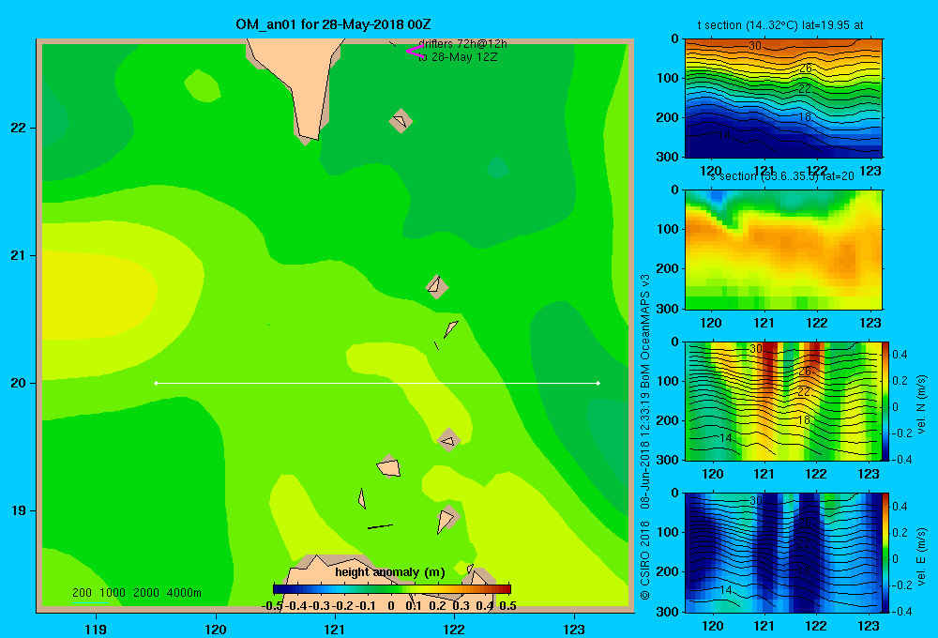Click latitude label 21 on main map

[19, 255]
